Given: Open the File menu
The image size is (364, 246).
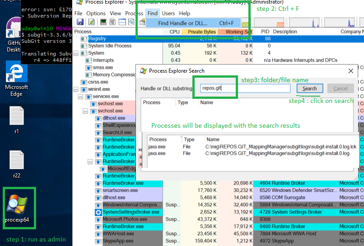Looking at the screenshot, I should [78, 14].
